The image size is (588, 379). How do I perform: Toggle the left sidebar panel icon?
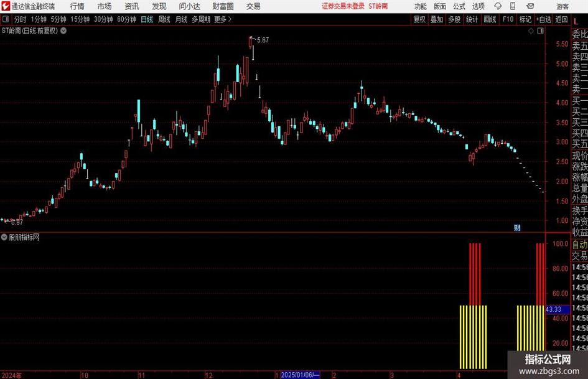(x=6, y=19)
